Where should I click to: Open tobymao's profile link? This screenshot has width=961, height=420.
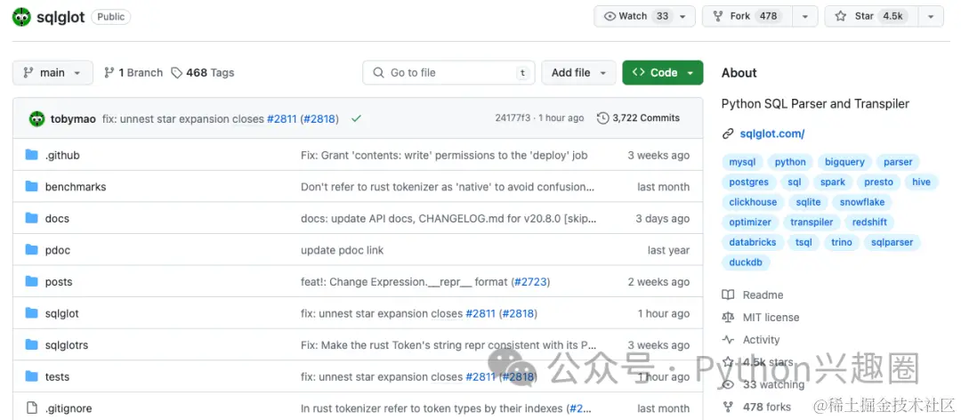click(x=73, y=118)
